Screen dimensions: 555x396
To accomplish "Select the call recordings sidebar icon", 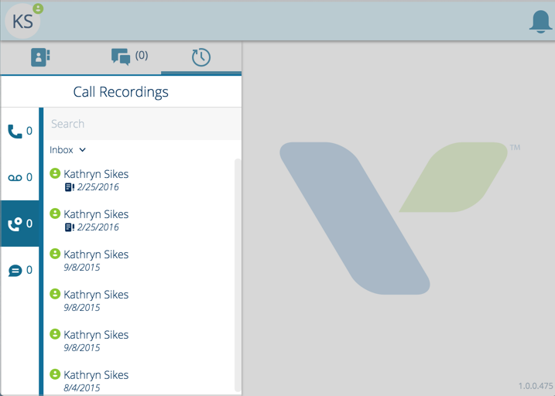I will click(x=20, y=224).
